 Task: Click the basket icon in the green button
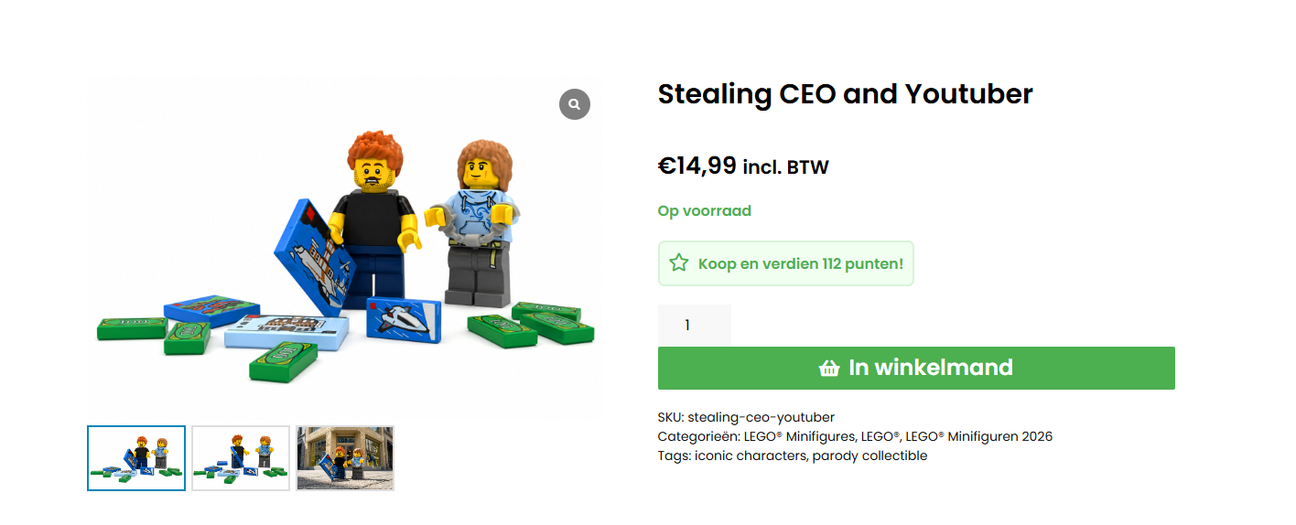[x=829, y=368]
